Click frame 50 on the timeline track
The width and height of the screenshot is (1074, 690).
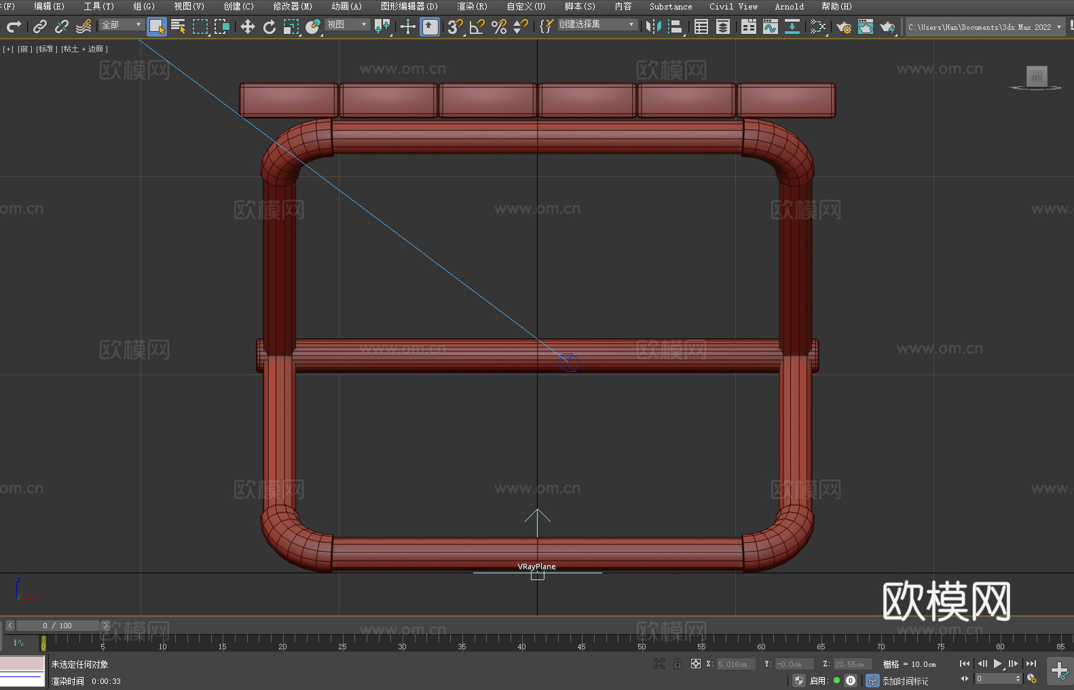coord(642,642)
